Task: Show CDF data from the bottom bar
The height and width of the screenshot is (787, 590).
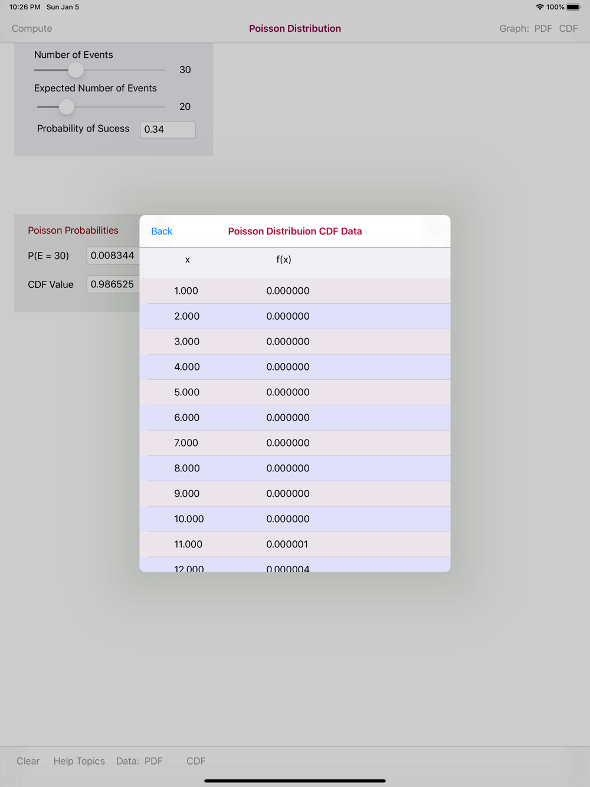Action: pyautogui.click(x=196, y=761)
